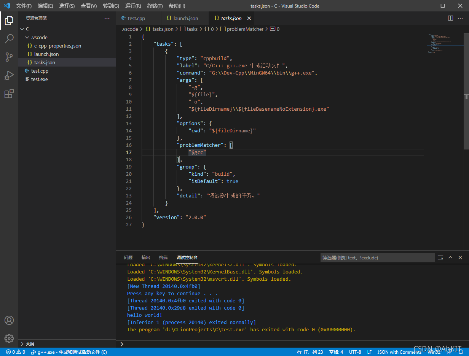The height and width of the screenshot is (356, 469).
Task: Switch to the 输出 panel tab
Action: pyautogui.click(x=146, y=257)
